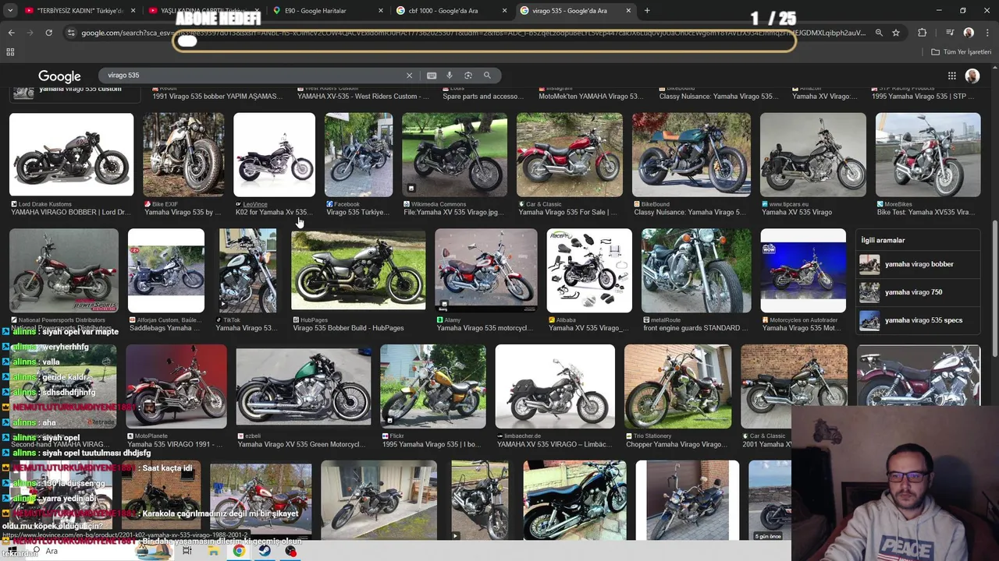Open MoreBikes Bike Test image
999x561 pixels.
pyautogui.click(x=928, y=154)
